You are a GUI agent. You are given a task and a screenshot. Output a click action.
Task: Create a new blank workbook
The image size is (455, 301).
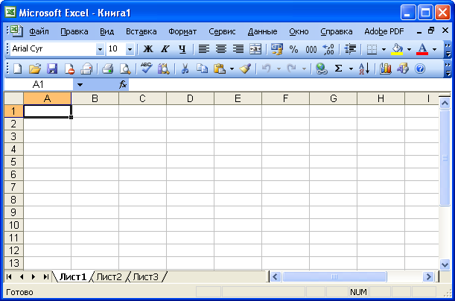point(17,69)
